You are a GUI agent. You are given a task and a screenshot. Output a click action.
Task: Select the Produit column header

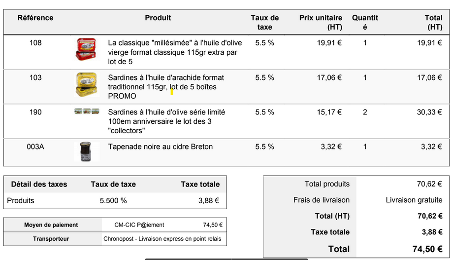pyautogui.click(x=158, y=18)
